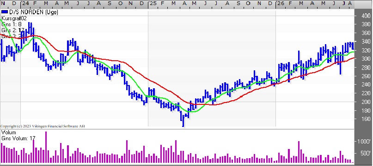Click the '24 year marker on timeline
The height and width of the screenshot is (166, 373).
coord(26,4)
